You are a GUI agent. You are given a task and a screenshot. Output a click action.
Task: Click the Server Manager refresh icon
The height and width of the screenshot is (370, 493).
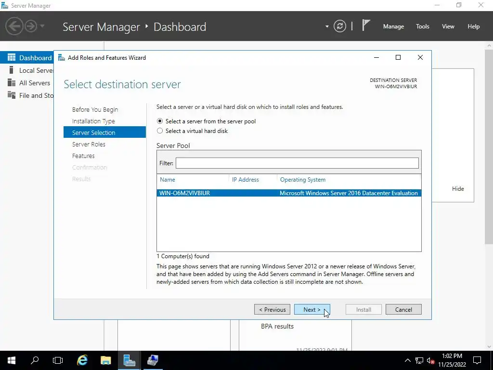pyautogui.click(x=339, y=26)
